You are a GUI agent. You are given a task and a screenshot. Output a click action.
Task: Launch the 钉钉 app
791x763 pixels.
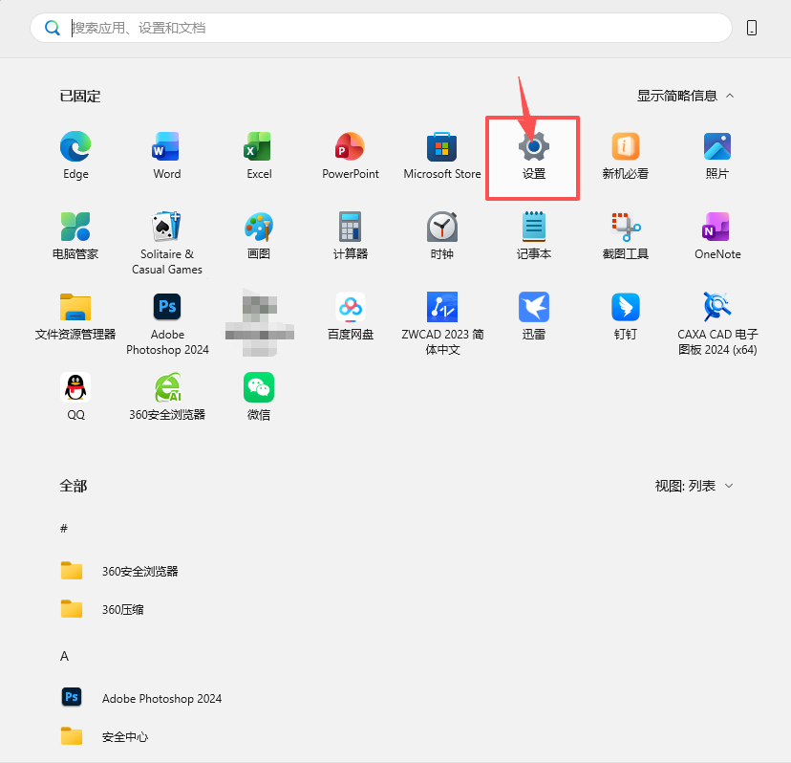[x=626, y=316]
